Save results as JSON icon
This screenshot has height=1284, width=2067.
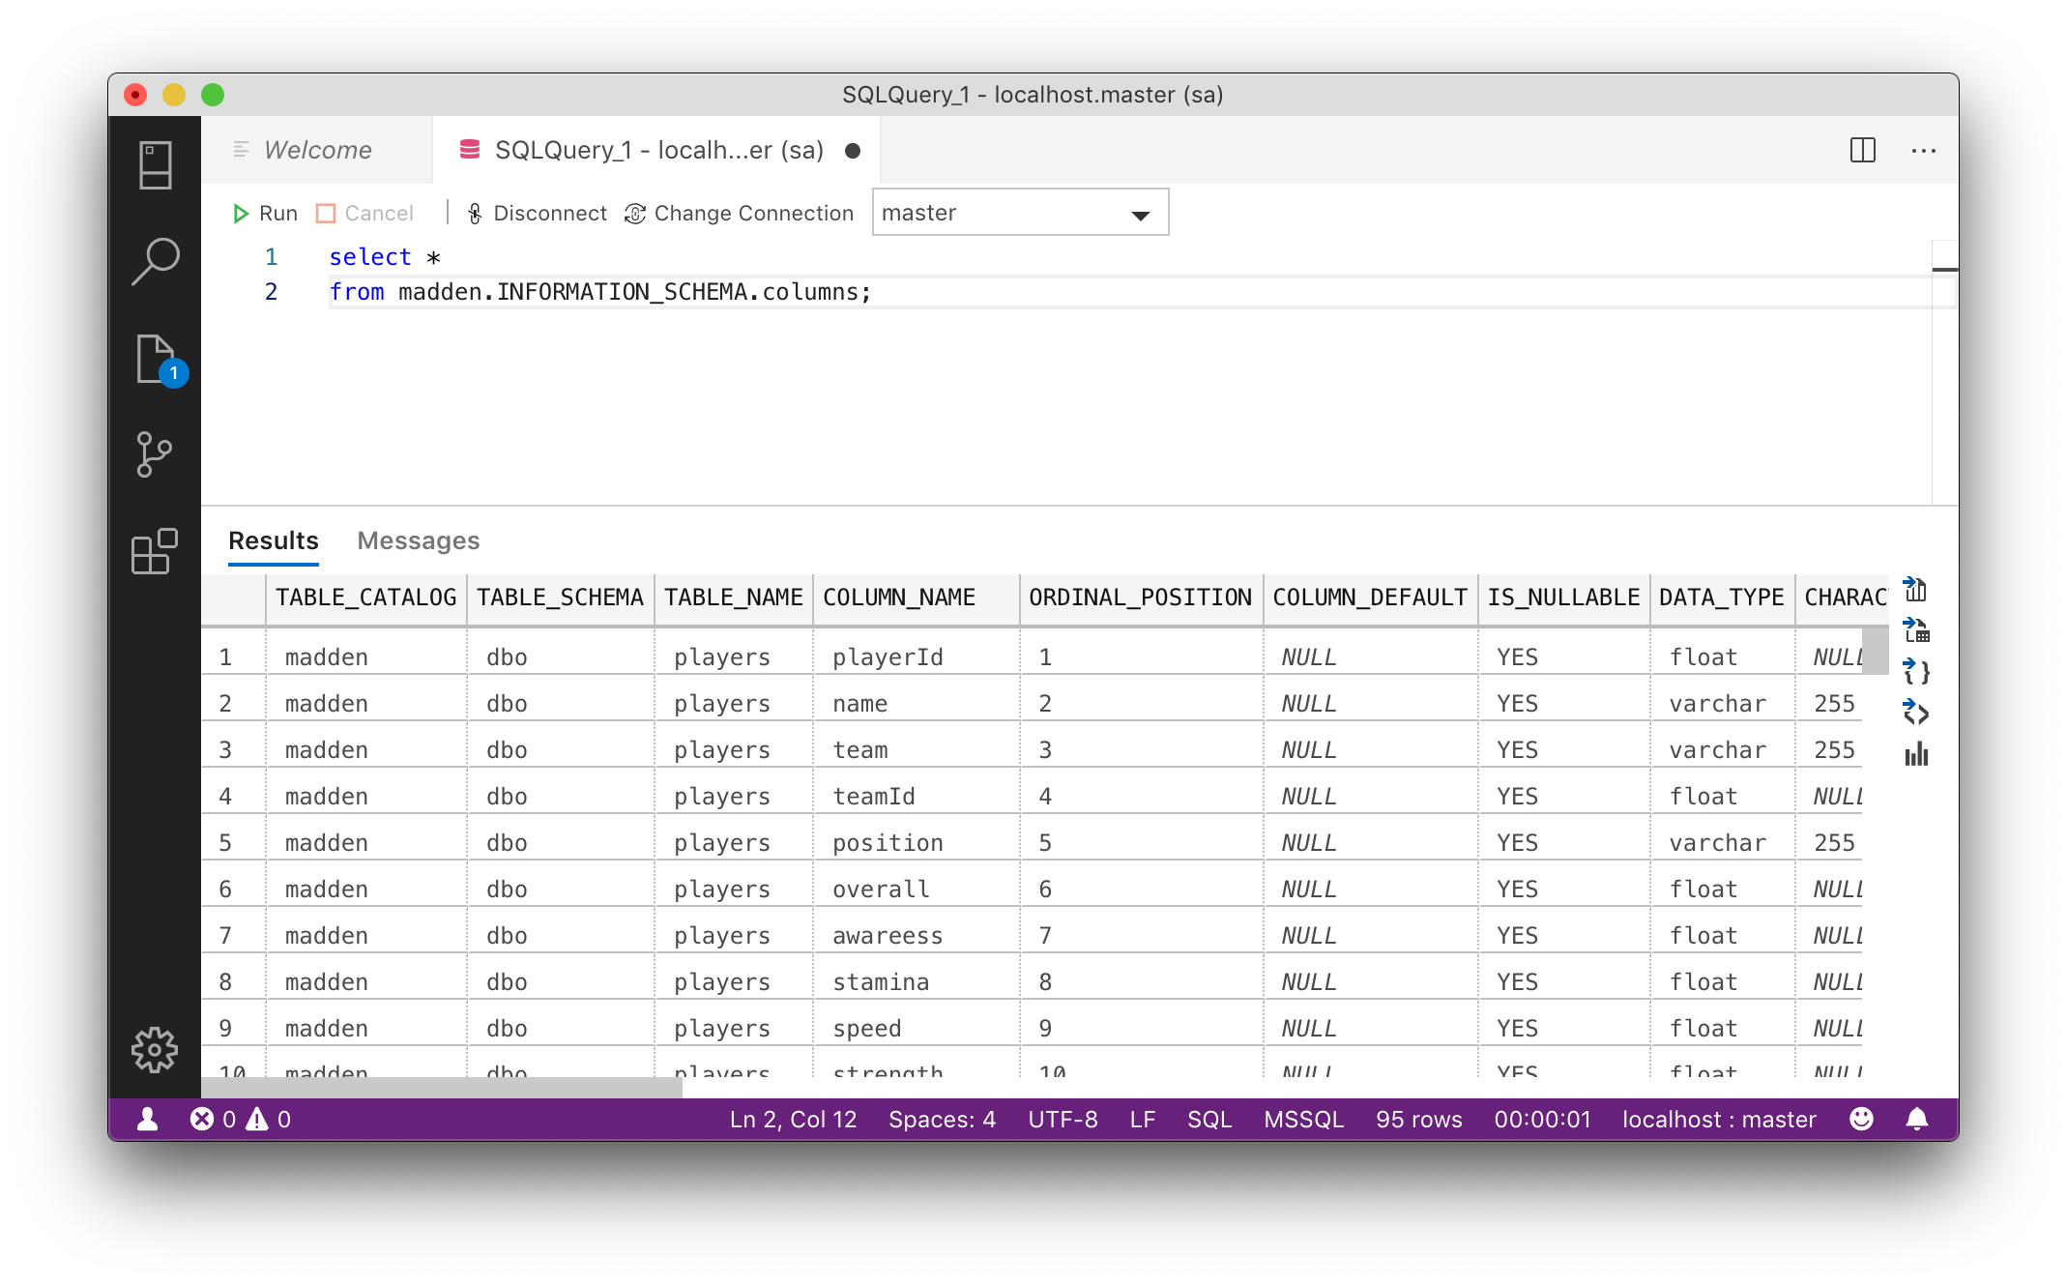[1916, 672]
